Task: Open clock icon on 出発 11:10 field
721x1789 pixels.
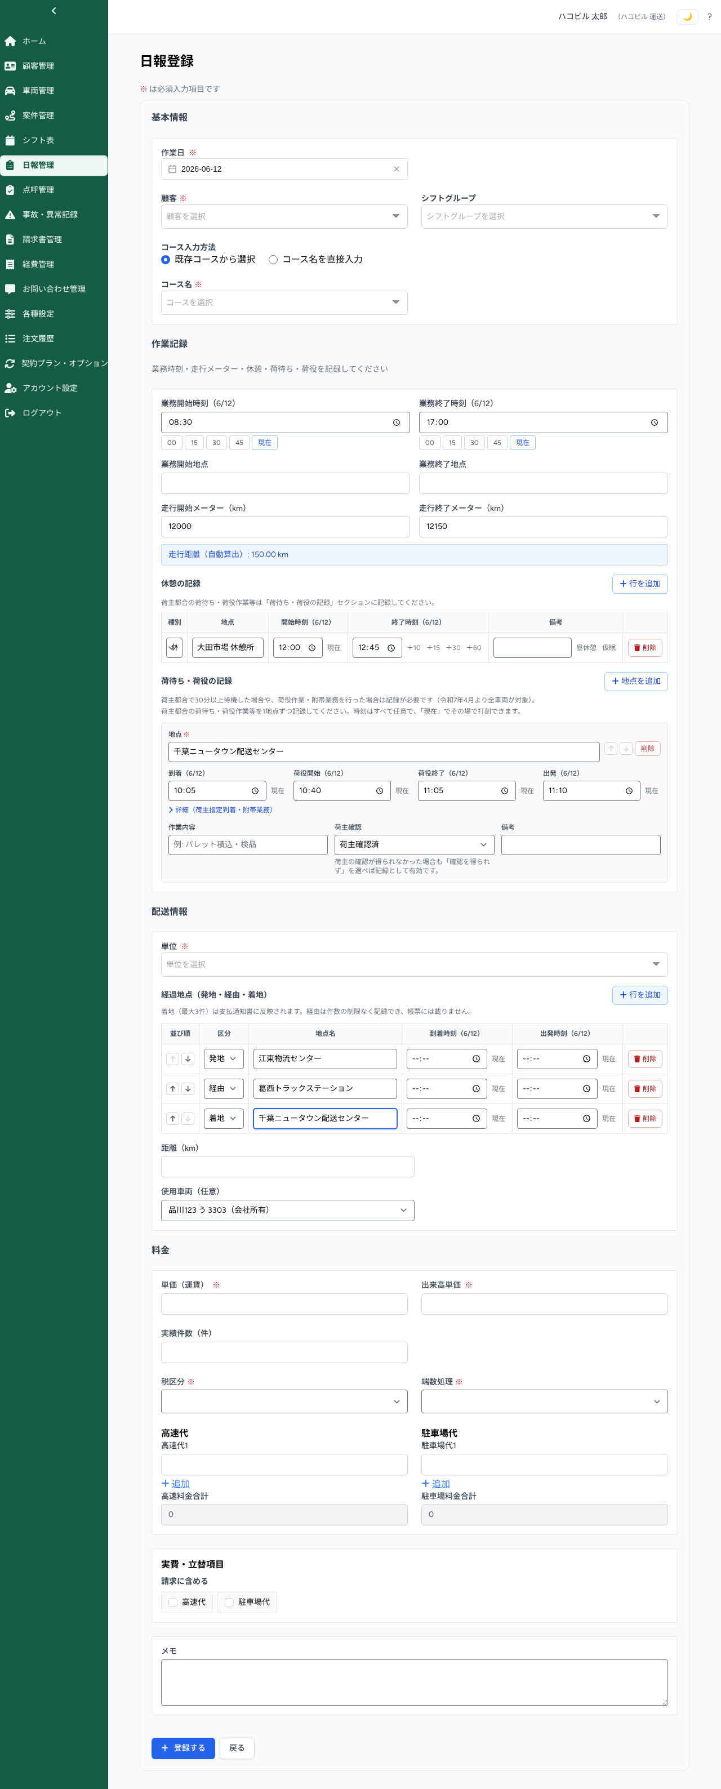Action: point(629,791)
